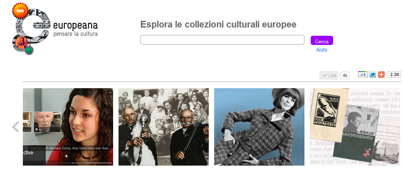Click the orange beta badge
Screen dimensions: 403x171
point(20,10)
